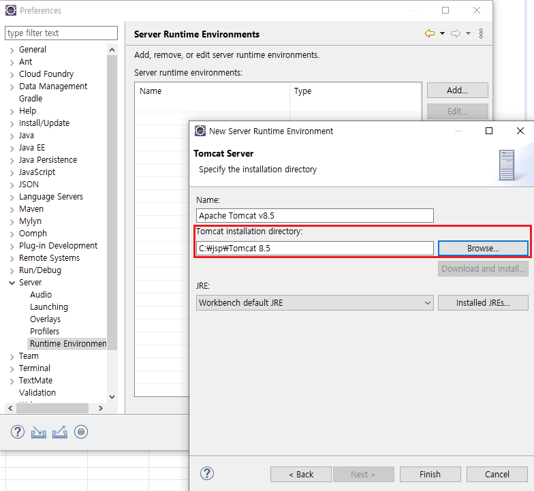The height and width of the screenshot is (491, 534).
Task: Select the TextMate tree item
Action: pyautogui.click(x=35, y=380)
